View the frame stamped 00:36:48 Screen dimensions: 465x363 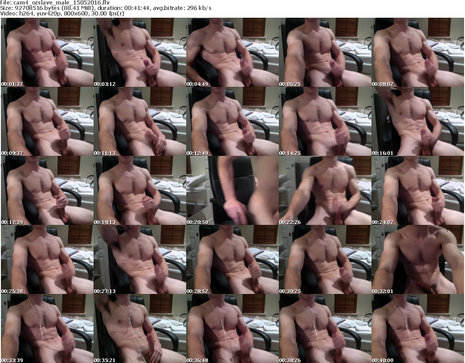[232, 328]
